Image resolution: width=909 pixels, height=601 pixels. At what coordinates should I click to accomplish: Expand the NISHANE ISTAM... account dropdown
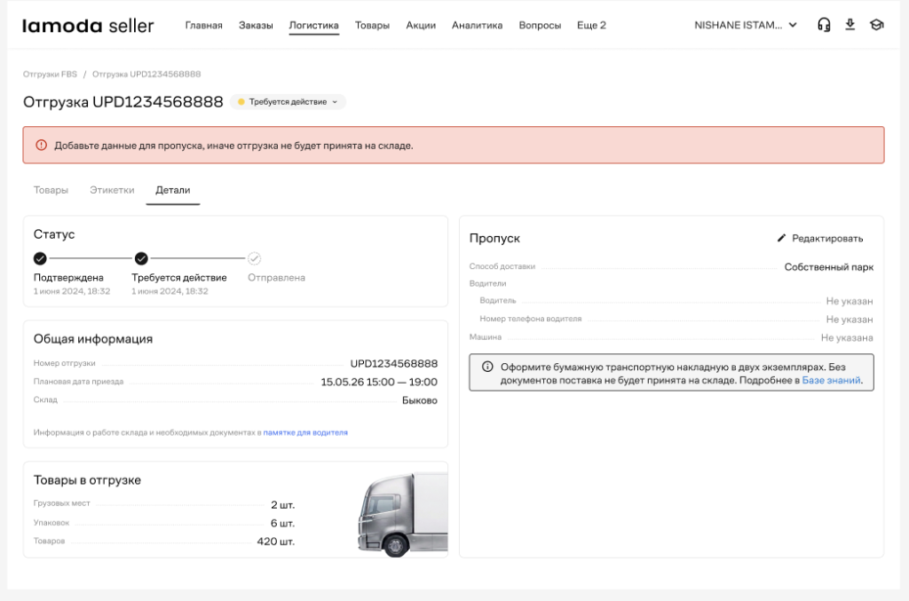(746, 25)
